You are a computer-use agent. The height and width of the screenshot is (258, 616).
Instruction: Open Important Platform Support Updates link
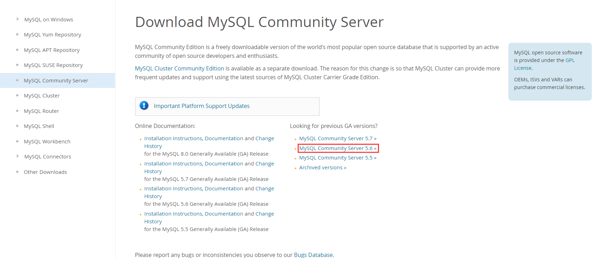pos(202,106)
